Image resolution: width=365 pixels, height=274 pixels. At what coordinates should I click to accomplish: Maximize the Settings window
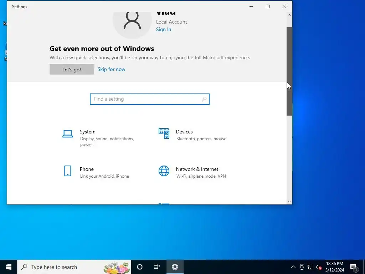(268, 6)
